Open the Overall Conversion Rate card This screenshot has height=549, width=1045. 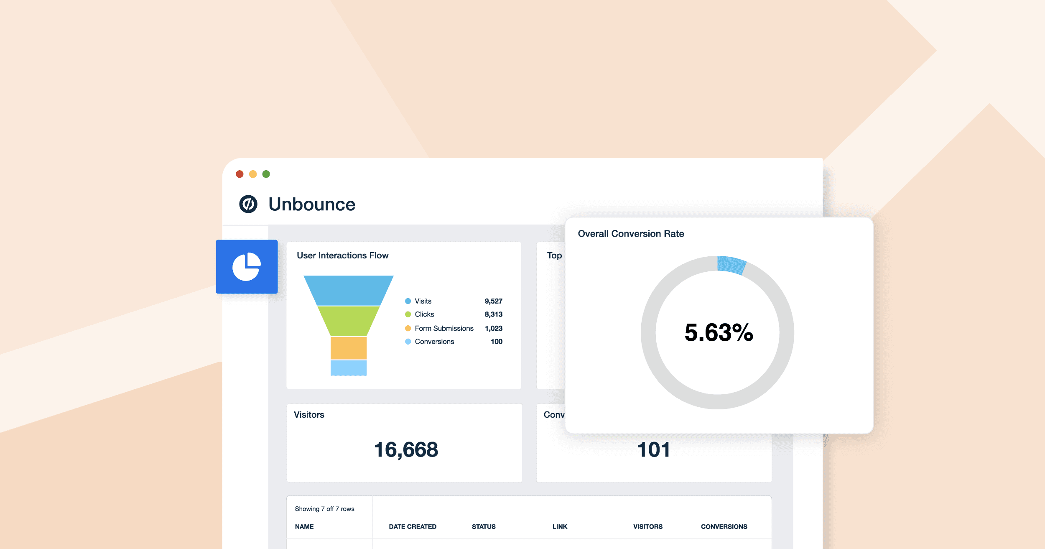tap(631, 234)
